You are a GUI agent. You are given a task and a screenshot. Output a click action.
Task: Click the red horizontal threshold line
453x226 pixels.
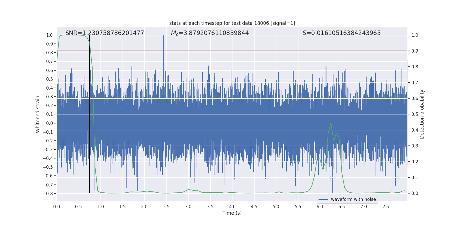255,51
